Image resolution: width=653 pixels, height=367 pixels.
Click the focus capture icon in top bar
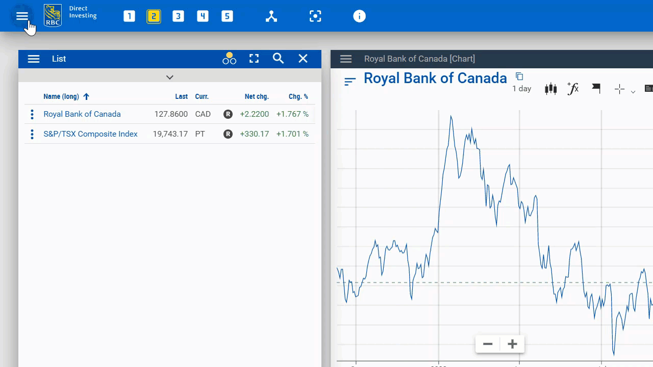tap(315, 16)
